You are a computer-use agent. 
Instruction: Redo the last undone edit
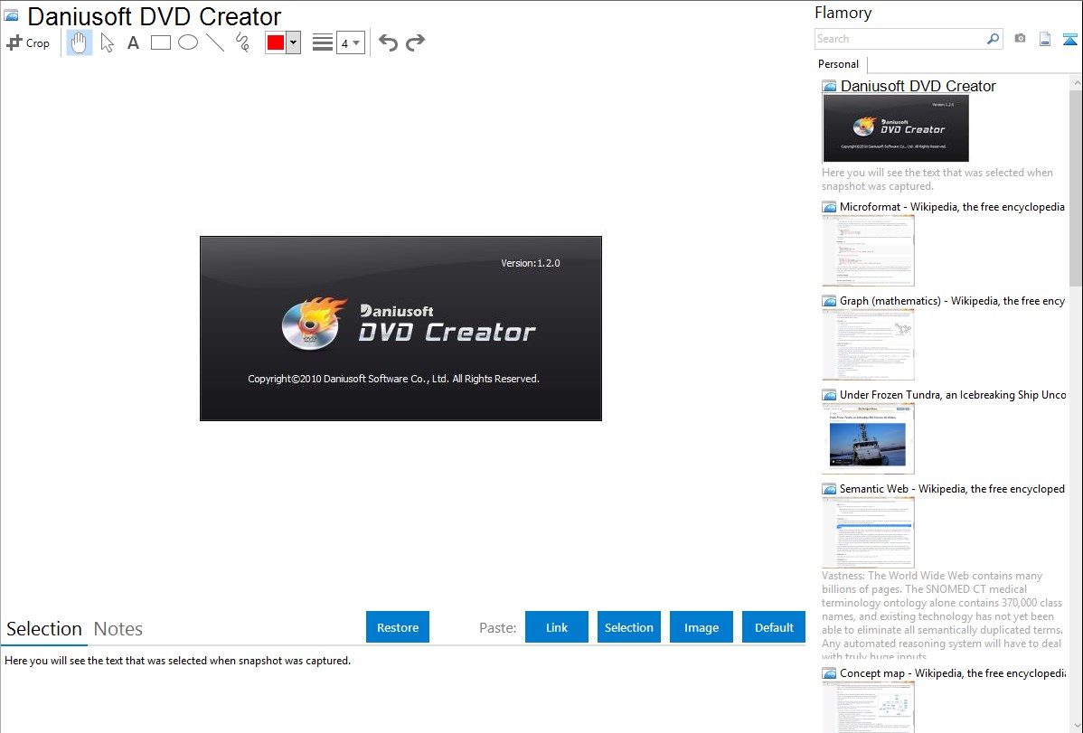pos(416,42)
